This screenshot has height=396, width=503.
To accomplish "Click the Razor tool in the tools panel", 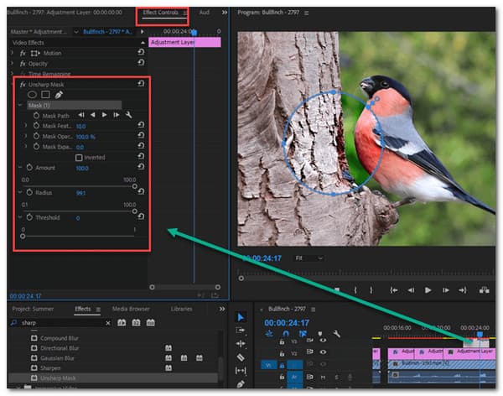I will [241, 357].
